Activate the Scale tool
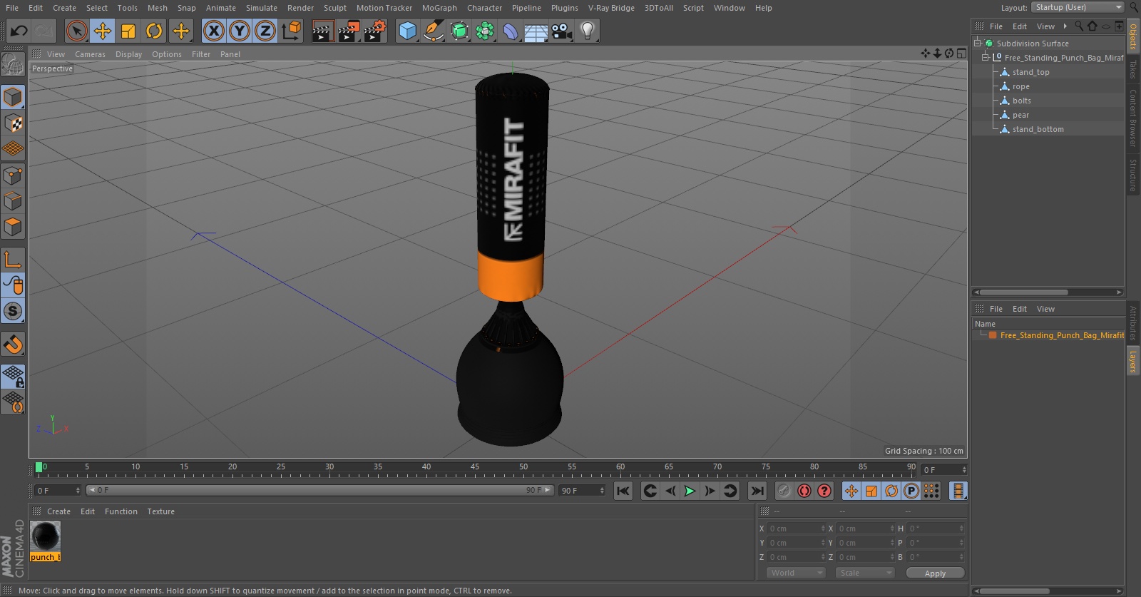The width and height of the screenshot is (1141, 597). click(x=128, y=31)
